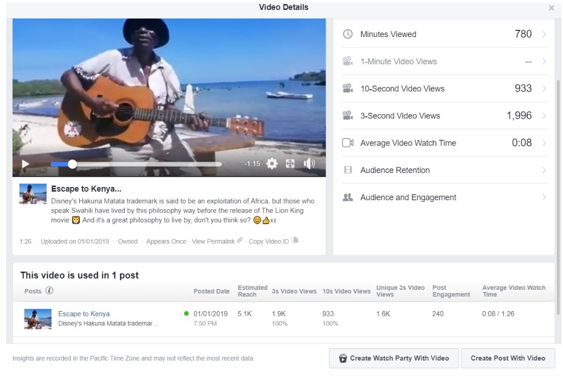The width and height of the screenshot is (563, 376).
Task: Open video settings gear icon
Action: point(272,164)
